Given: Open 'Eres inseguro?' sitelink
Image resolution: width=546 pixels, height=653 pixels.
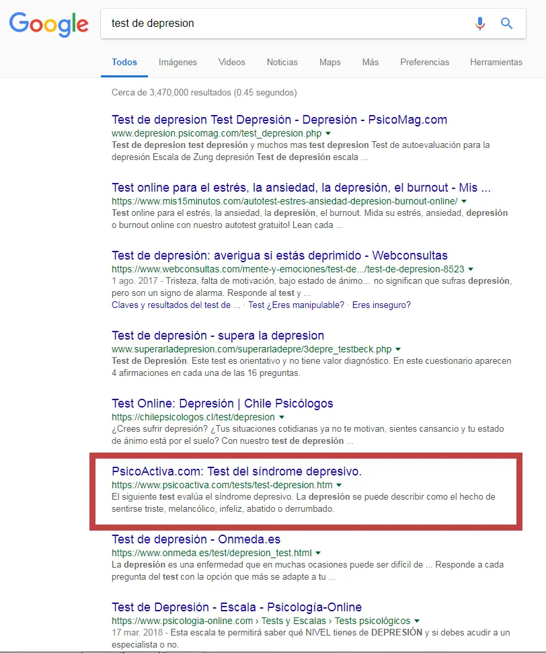Looking at the screenshot, I should coord(381,305).
